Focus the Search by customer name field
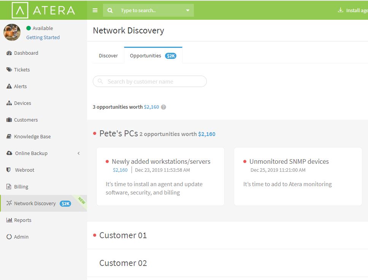The height and width of the screenshot is (280, 368). [x=150, y=81]
